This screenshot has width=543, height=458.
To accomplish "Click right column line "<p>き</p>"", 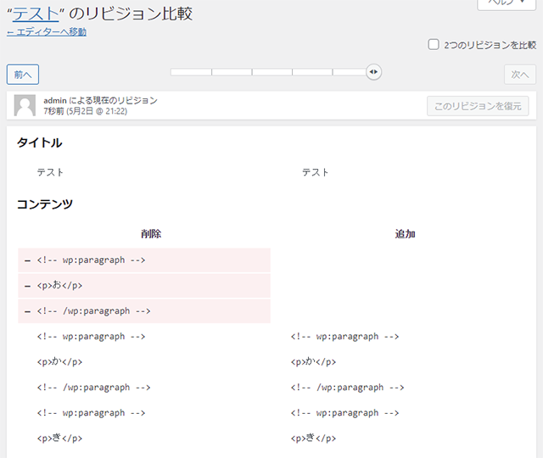I will coord(313,438).
